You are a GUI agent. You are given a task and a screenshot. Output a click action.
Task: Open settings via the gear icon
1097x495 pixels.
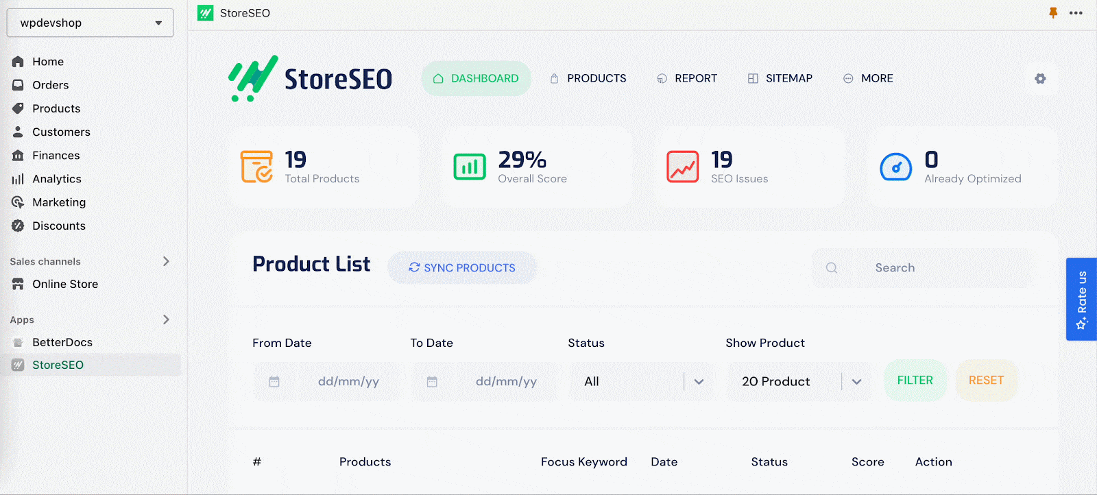[x=1040, y=79]
